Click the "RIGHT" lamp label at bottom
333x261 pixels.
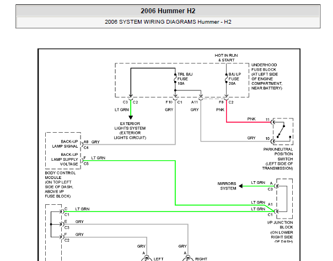[201, 259]
